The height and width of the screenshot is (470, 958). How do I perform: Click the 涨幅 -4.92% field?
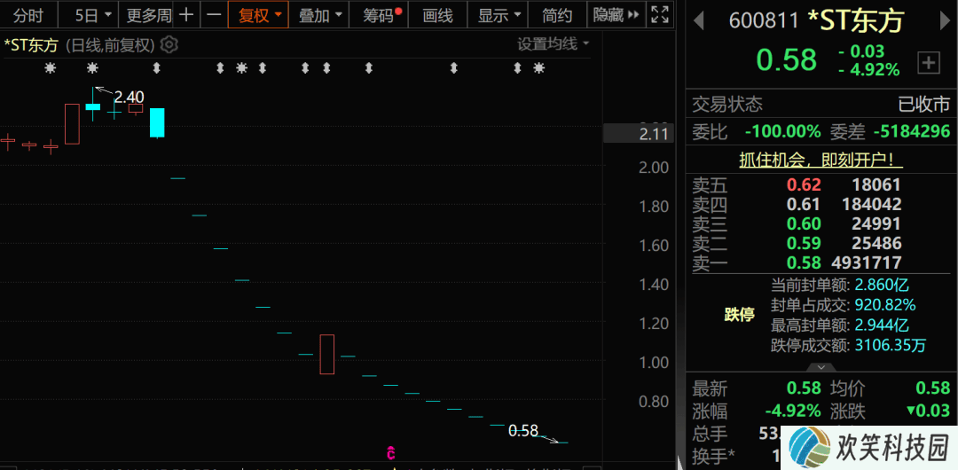pyautogui.click(x=757, y=410)
